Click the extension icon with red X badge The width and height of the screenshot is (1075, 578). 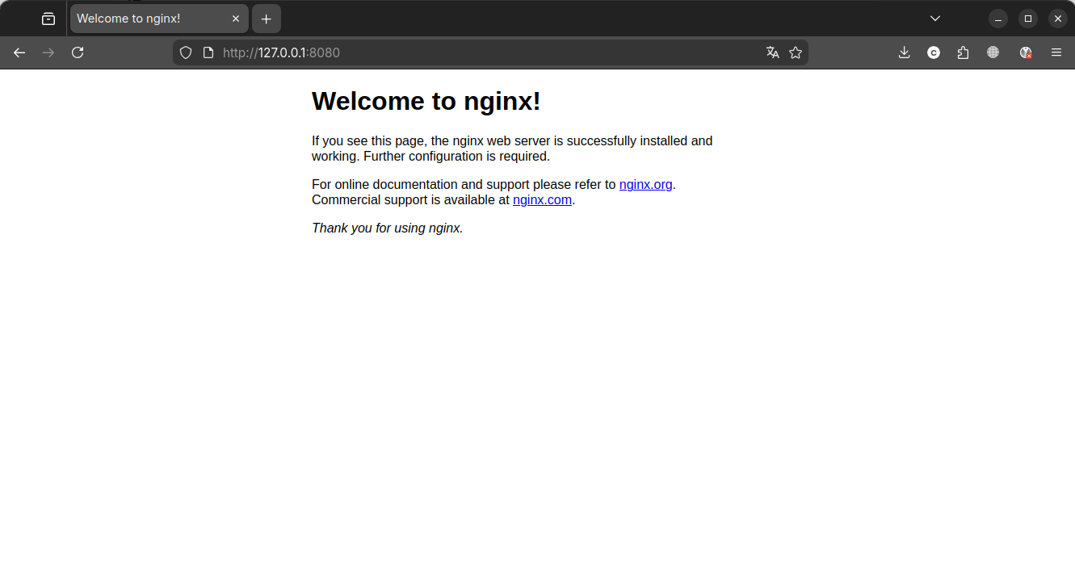point(1025,52)
